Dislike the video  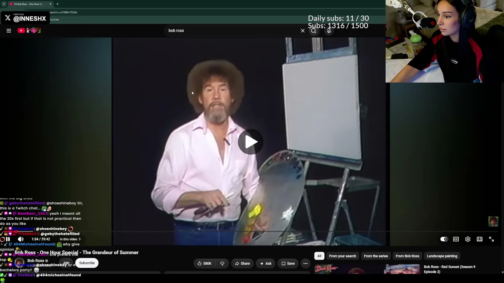click(x=222, y=263)
